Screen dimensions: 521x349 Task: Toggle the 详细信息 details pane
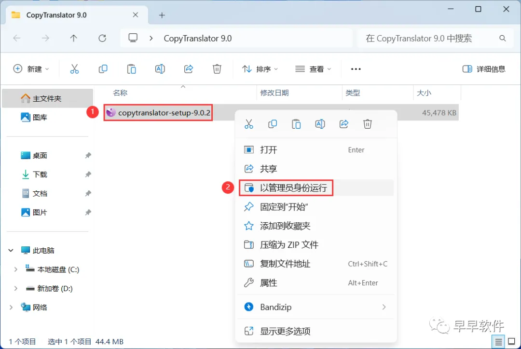coord(484,69)
